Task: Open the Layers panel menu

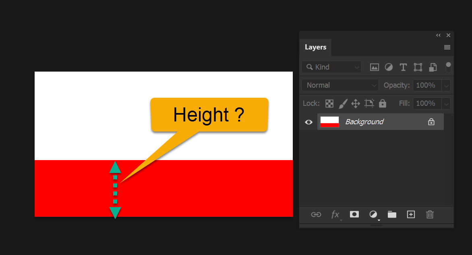Action: click(x=447, y=47)
